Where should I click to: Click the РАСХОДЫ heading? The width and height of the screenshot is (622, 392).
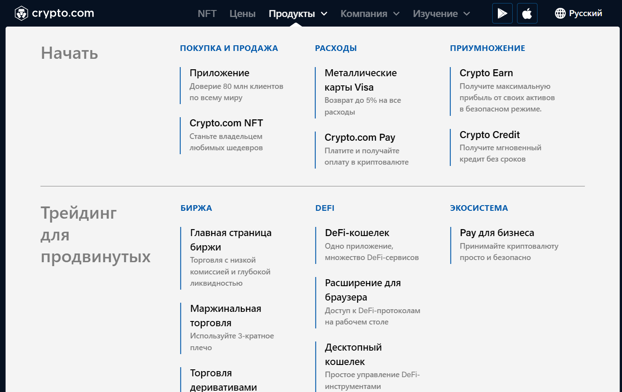(336, 48)
